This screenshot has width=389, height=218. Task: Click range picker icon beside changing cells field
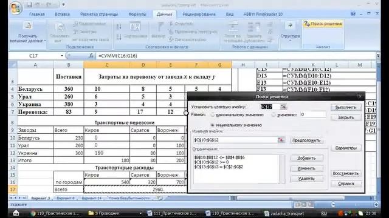(281, 140)
